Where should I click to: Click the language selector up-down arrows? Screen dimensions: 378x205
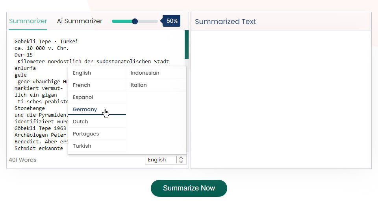click(x=181, y=159)
